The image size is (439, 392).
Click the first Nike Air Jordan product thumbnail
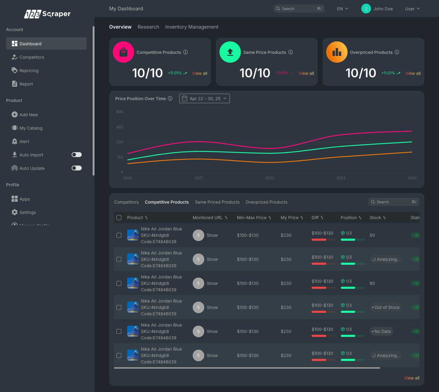[x=133, y=235]
